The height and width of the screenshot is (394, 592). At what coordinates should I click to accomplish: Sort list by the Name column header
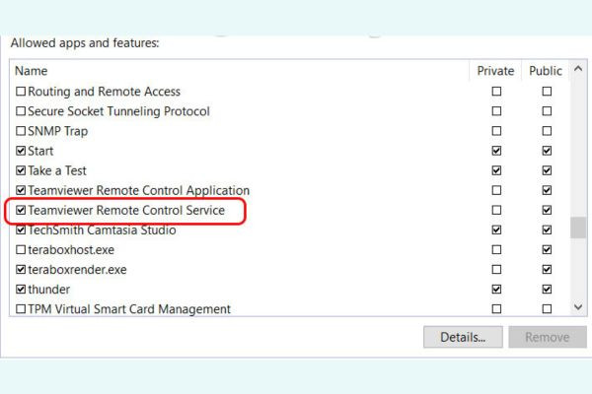(31, 71)
